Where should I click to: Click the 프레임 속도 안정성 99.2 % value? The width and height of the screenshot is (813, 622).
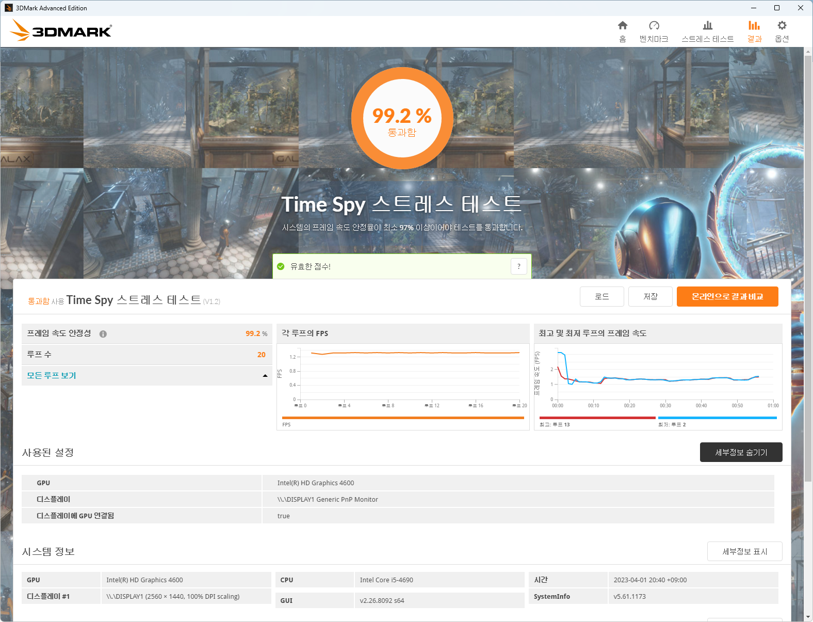[256, 334]
